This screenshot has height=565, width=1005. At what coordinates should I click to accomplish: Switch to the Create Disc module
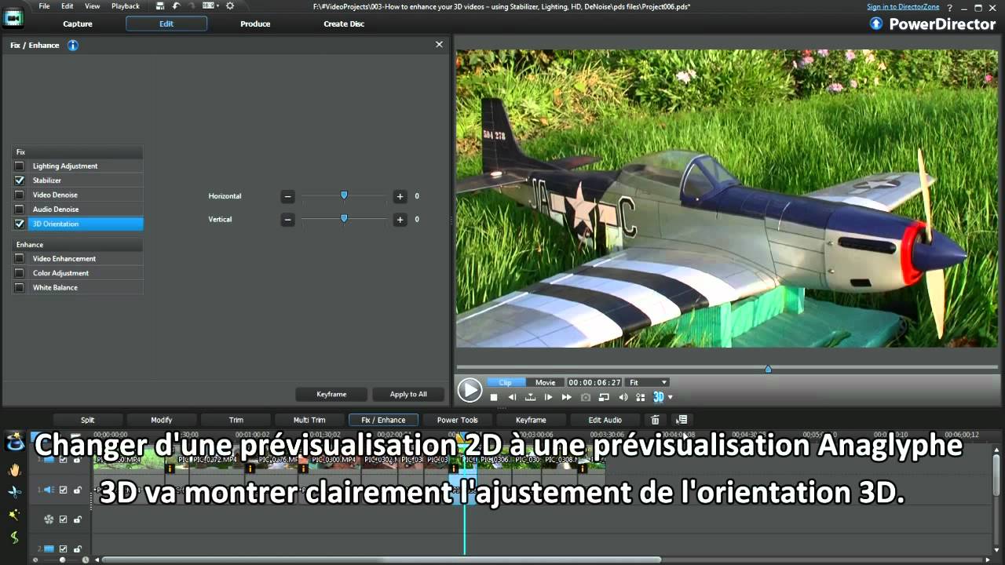(344, 24)
